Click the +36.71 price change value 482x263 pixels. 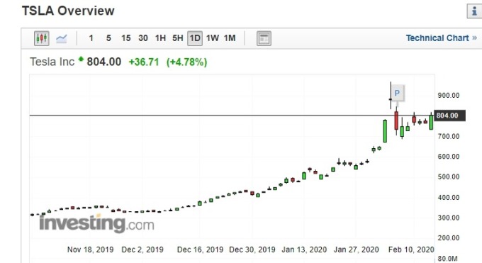[x=144, y=62]
